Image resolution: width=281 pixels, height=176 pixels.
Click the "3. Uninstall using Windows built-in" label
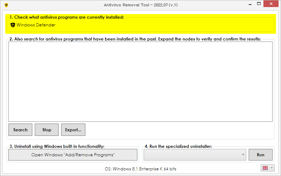[x=57, y=146]
